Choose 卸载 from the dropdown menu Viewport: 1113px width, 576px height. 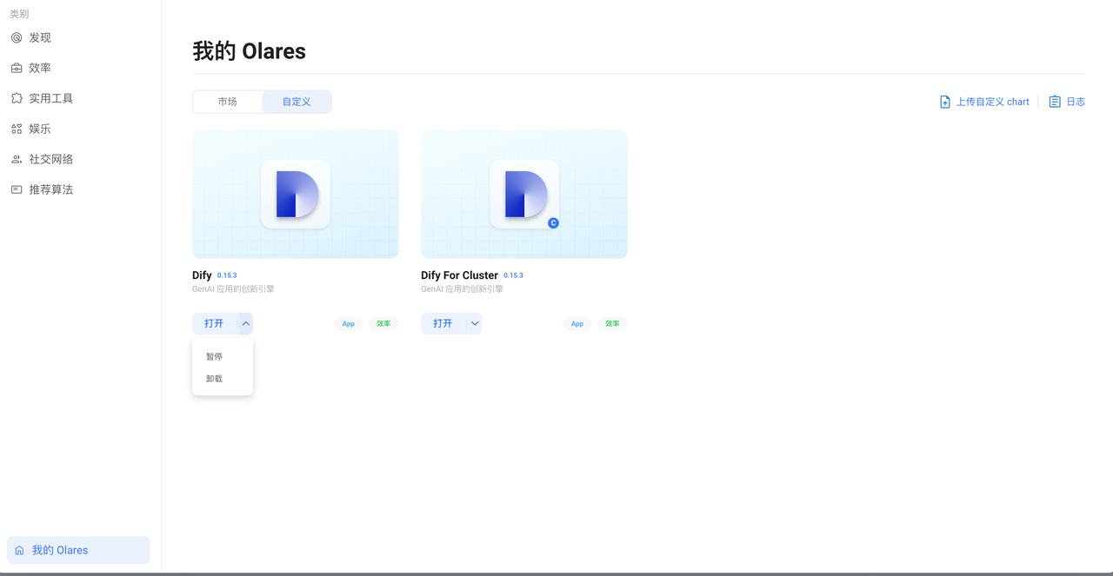pos(214,379)
